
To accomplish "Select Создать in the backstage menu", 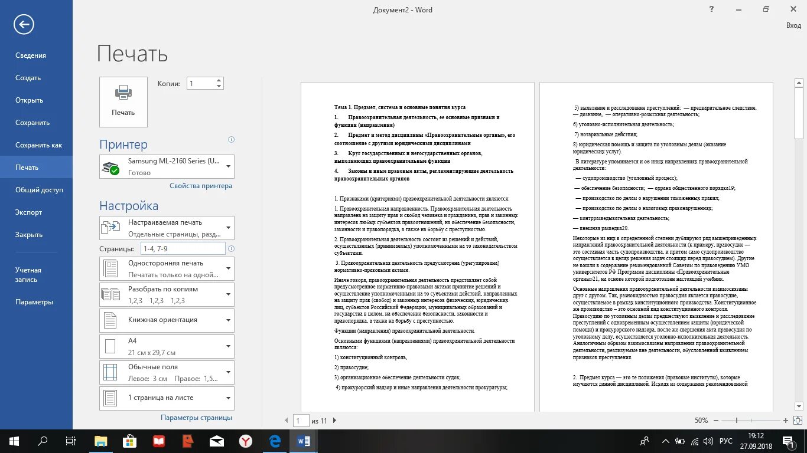I will [x=36, y=78].
